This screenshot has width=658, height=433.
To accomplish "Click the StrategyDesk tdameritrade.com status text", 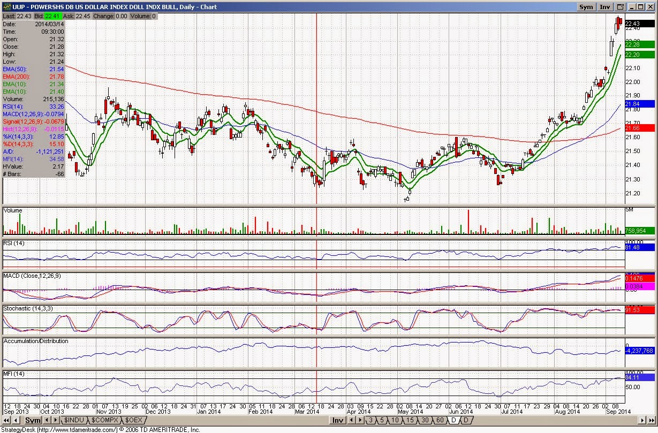I will point(101,429).
